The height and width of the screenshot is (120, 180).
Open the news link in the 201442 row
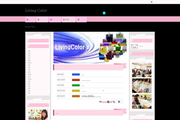tap(83, 75)
